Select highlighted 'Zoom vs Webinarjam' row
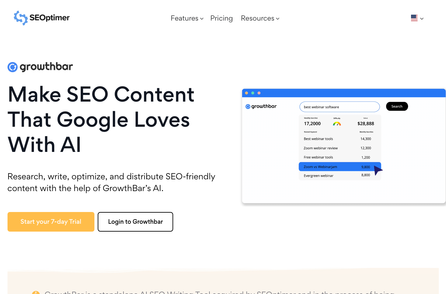 [340, 167]
